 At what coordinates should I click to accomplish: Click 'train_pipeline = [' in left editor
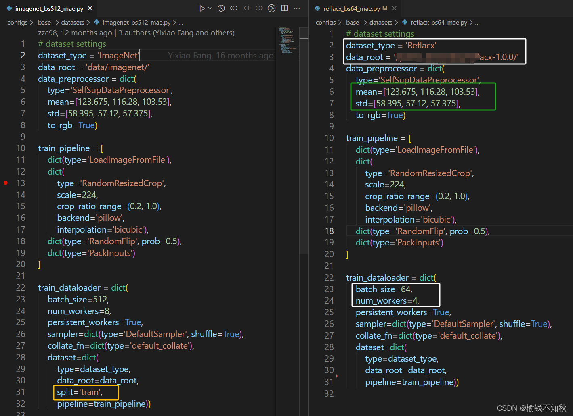[x=71, y=148]
